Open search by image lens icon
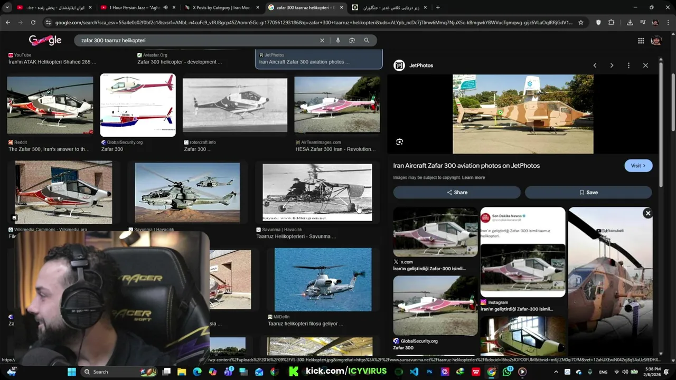Image resolution: width=676 pixels, height=380 pixels. 352,40
